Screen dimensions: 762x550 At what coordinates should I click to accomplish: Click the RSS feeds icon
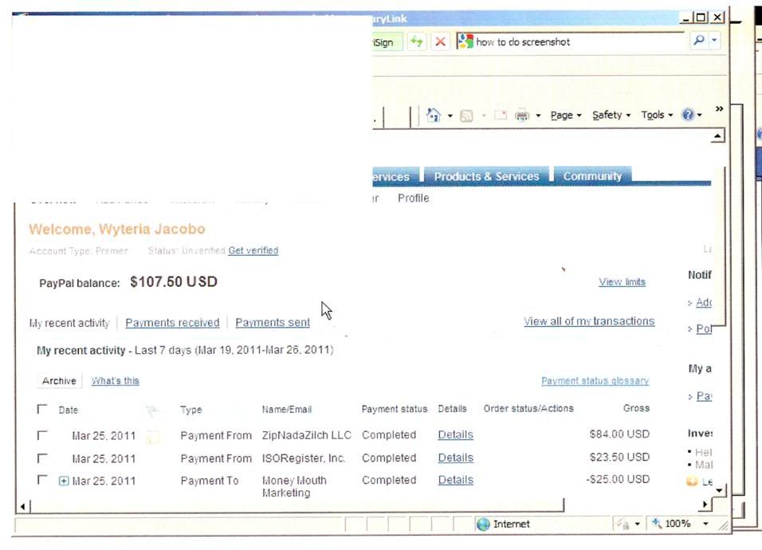tap(466, 116)
